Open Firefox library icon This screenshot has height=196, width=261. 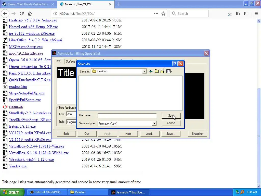pos(238,14)
